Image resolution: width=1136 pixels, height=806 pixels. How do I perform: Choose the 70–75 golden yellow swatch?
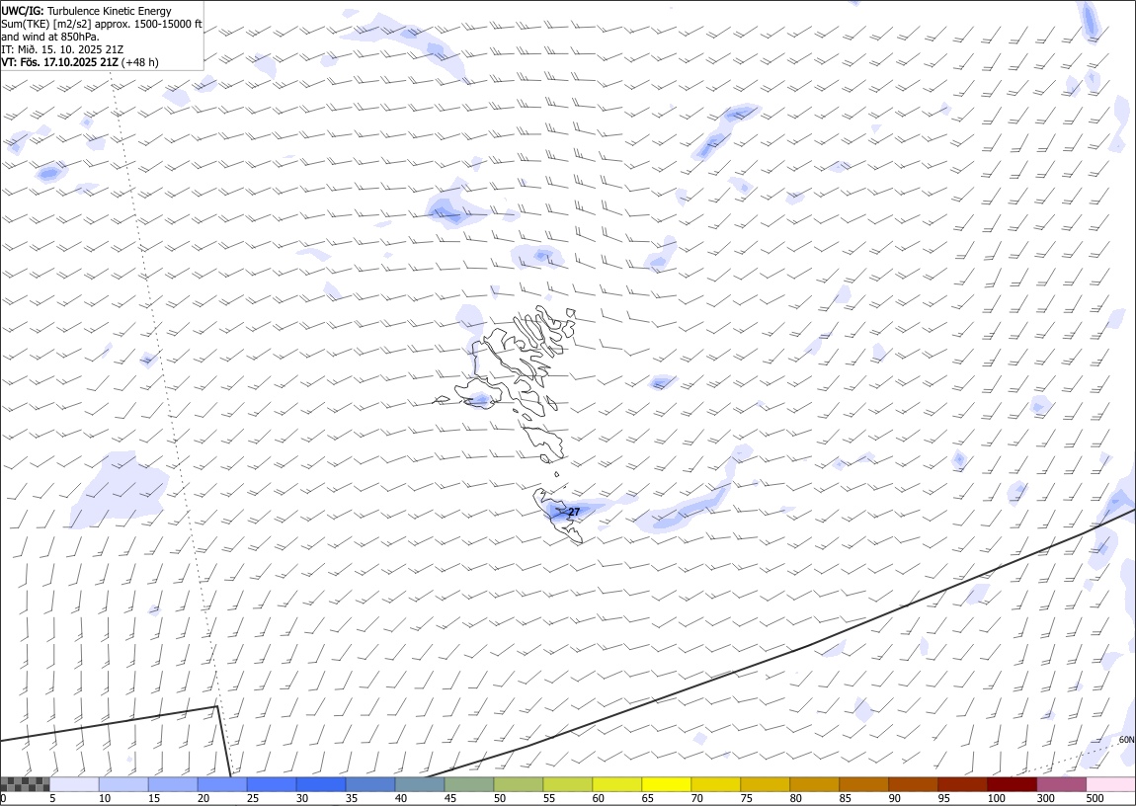point(716,784)
